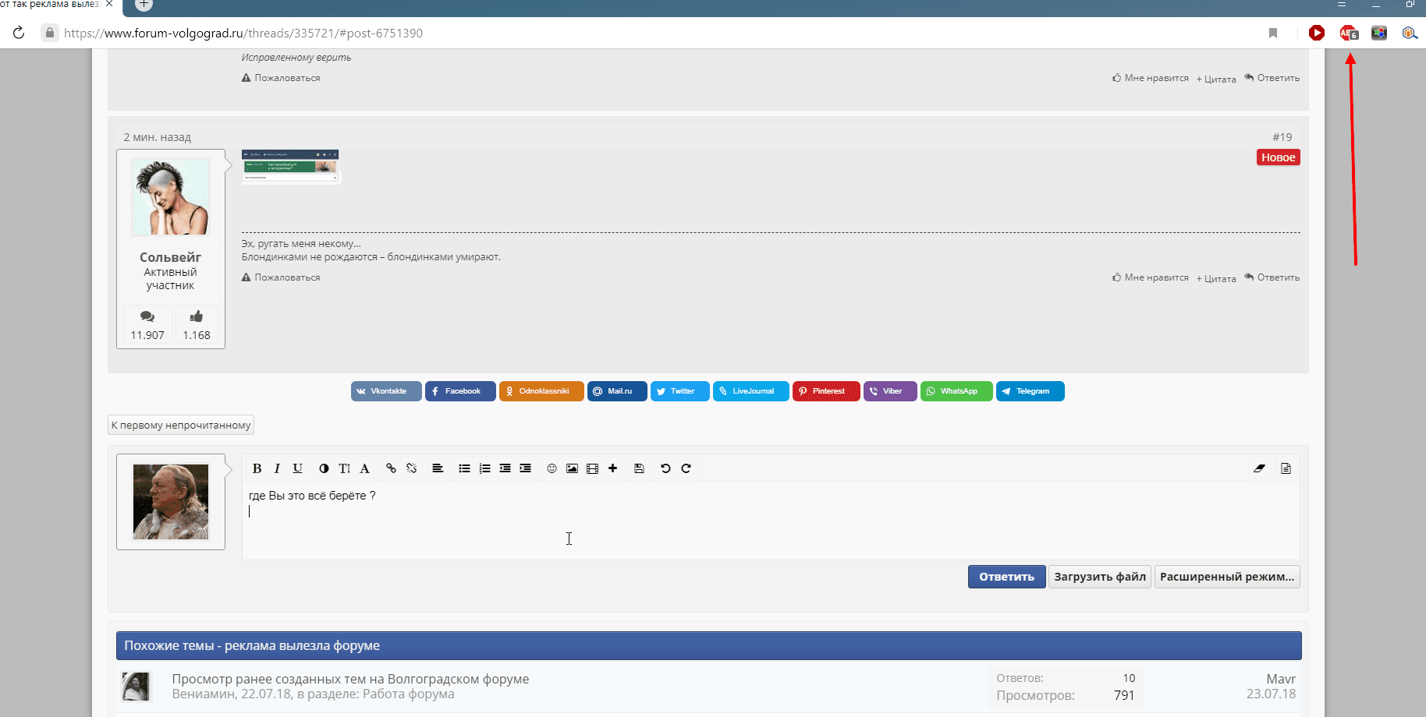Report post #19 via Пожаловаться
The width and height of the screenshot is (1426, 717).
[x=281, y=277]
